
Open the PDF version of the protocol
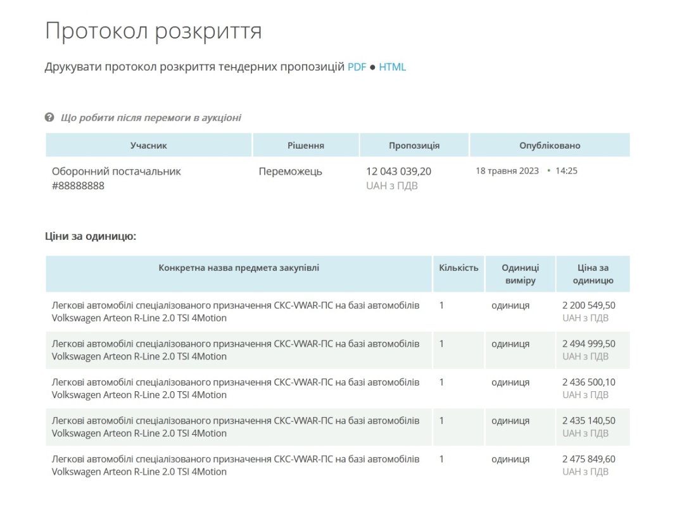(357, 67)
